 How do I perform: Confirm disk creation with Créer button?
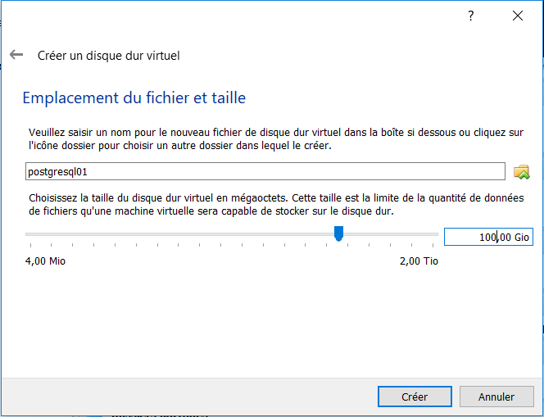[415, 397]
